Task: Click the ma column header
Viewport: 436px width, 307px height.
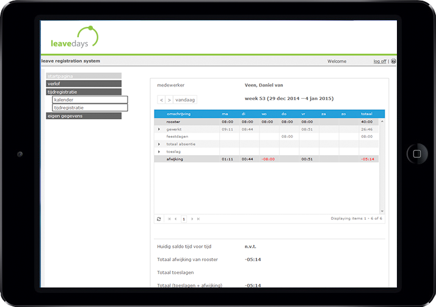Action: pos(225,114)
